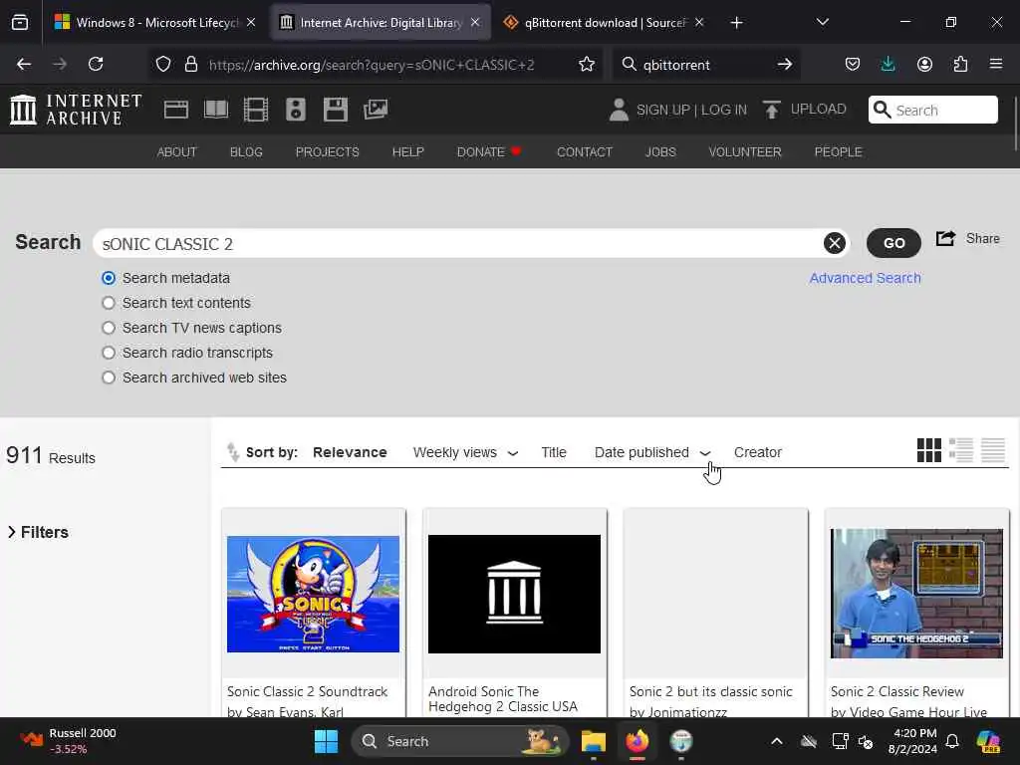1020x765 pixels.
Task: Open the Web (Wayback) media icon
Action: [x=175, y=110]
